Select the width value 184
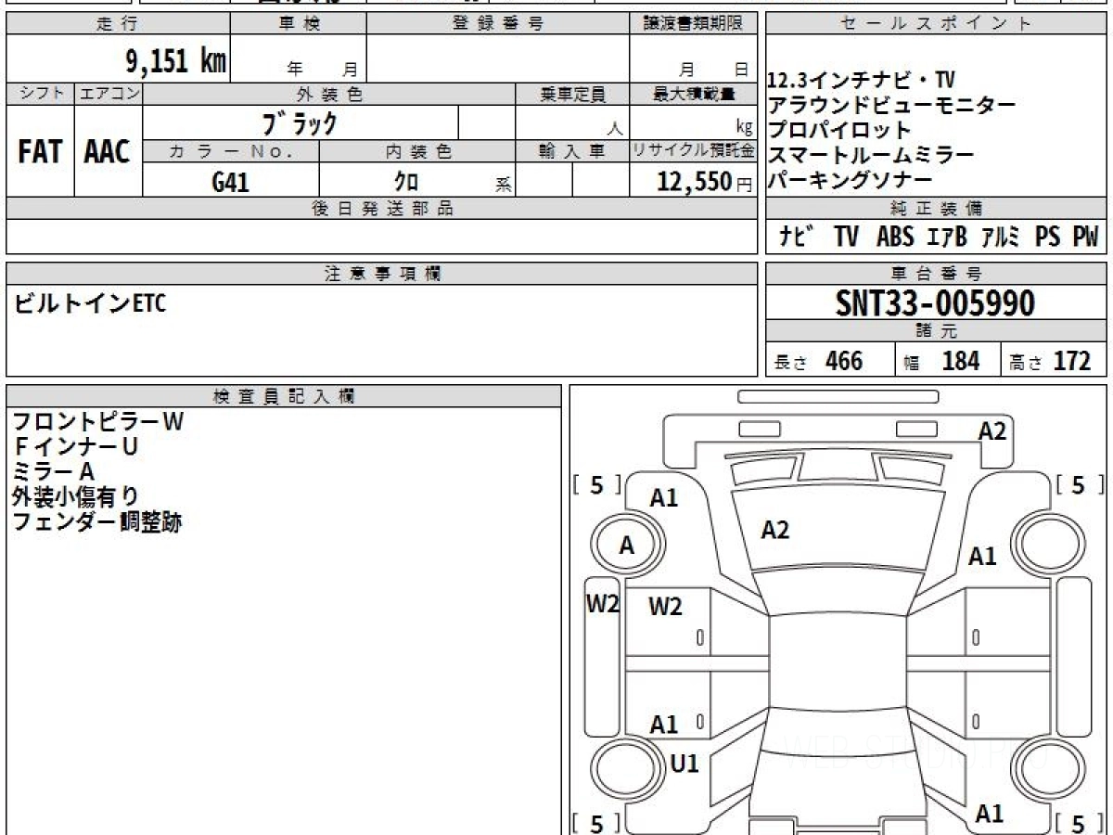 point(960,361)
